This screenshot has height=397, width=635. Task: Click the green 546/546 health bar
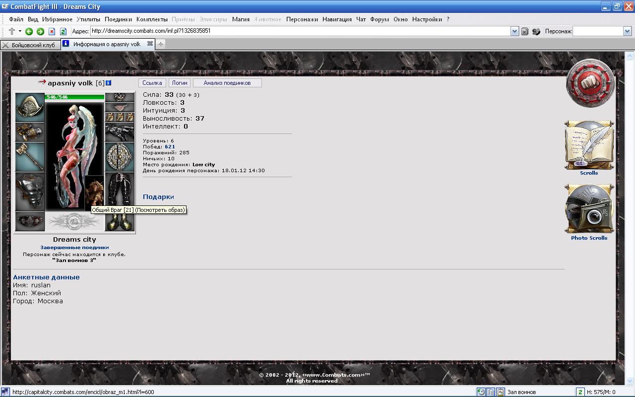coord(75,97)
